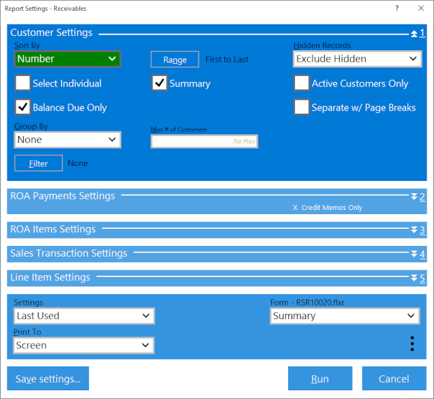Disable the Balance Due Only checkbox
The width and height of the screenshot is (434, 399).
[23, 107]
